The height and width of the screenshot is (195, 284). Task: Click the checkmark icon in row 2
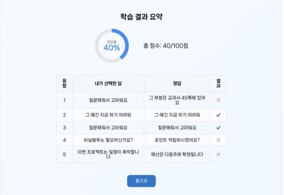218,115
